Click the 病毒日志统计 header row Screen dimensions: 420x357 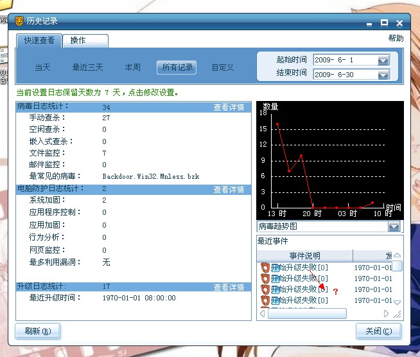pos(134,107)
